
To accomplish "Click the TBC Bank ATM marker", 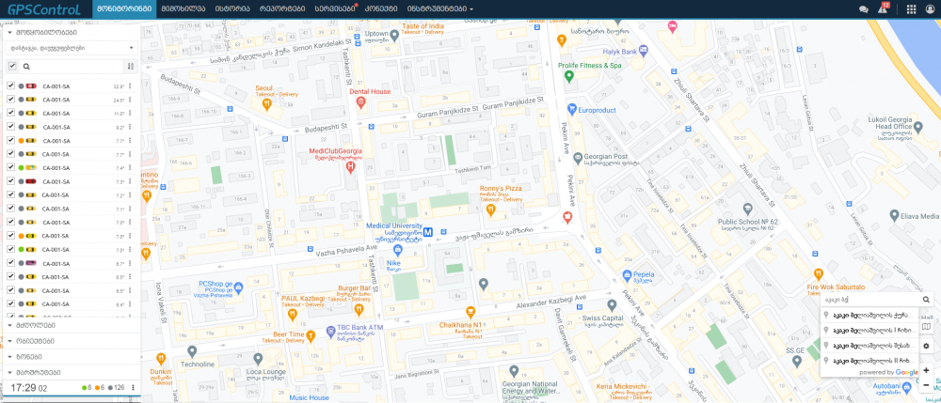I will pos(330,331).
